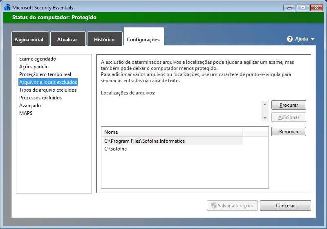Select Exame agendado in the settings list
Screen dimensions: 327x229
tap(38, 59)
